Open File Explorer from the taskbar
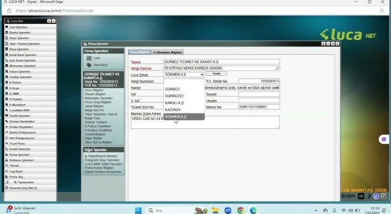 [215, 211]
